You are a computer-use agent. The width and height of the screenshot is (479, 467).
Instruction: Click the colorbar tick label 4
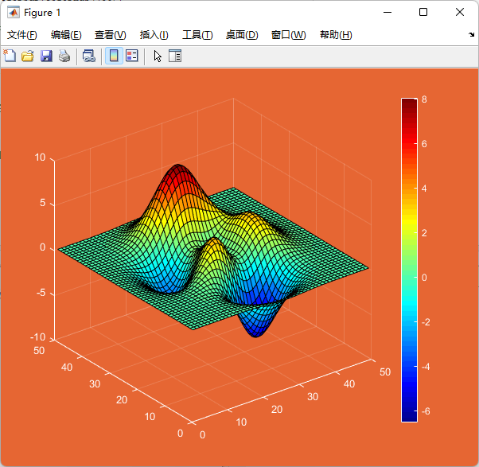click(x=424, y=189)
